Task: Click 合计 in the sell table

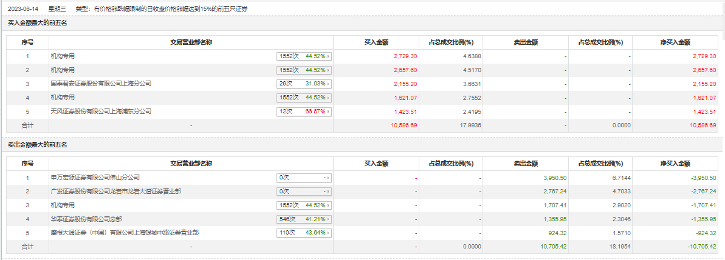Action: click(27, 246)
